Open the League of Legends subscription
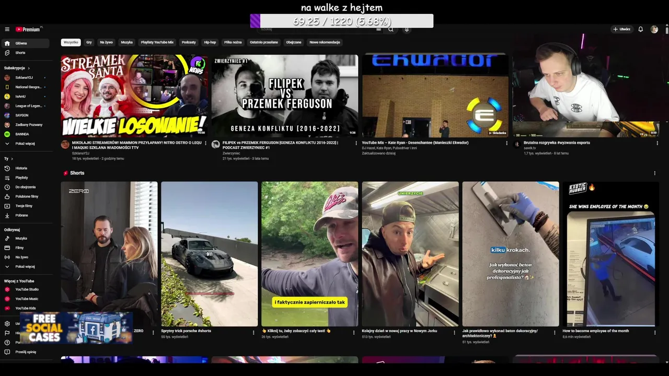Viewport: 669px width, 376px height. click(26, 105)
